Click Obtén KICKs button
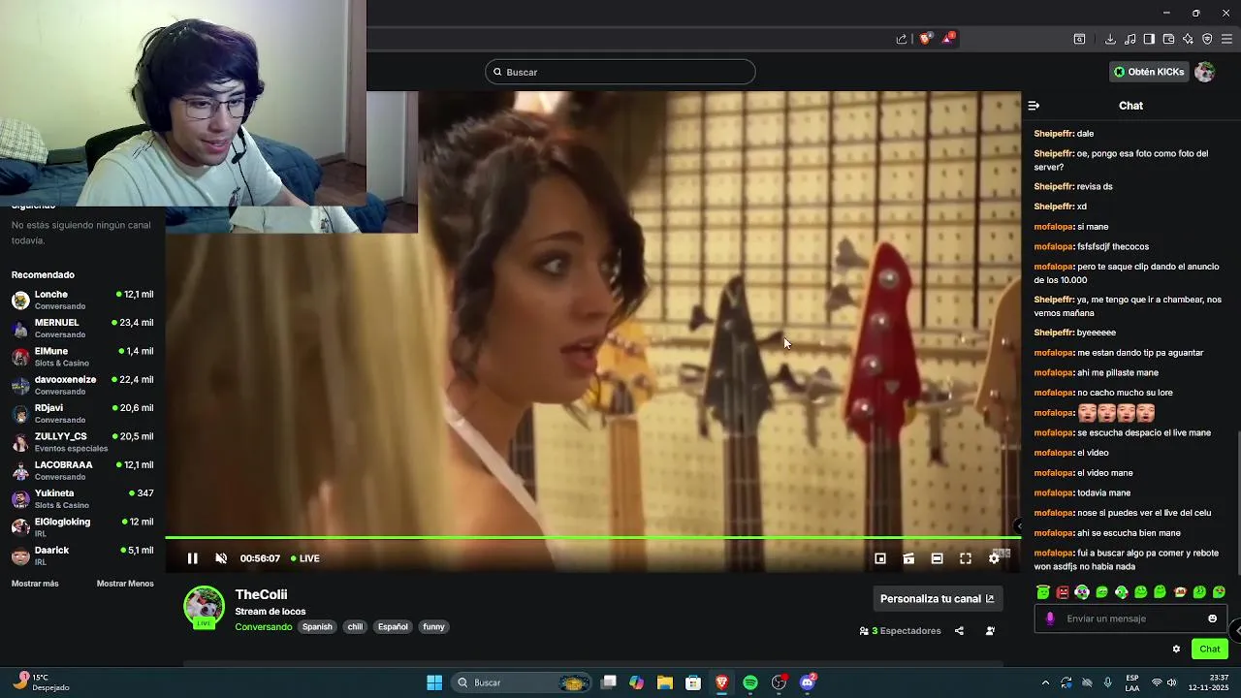Image resolution: width=1241 pixels, height=698 pixels. (x=1149, y=72)
